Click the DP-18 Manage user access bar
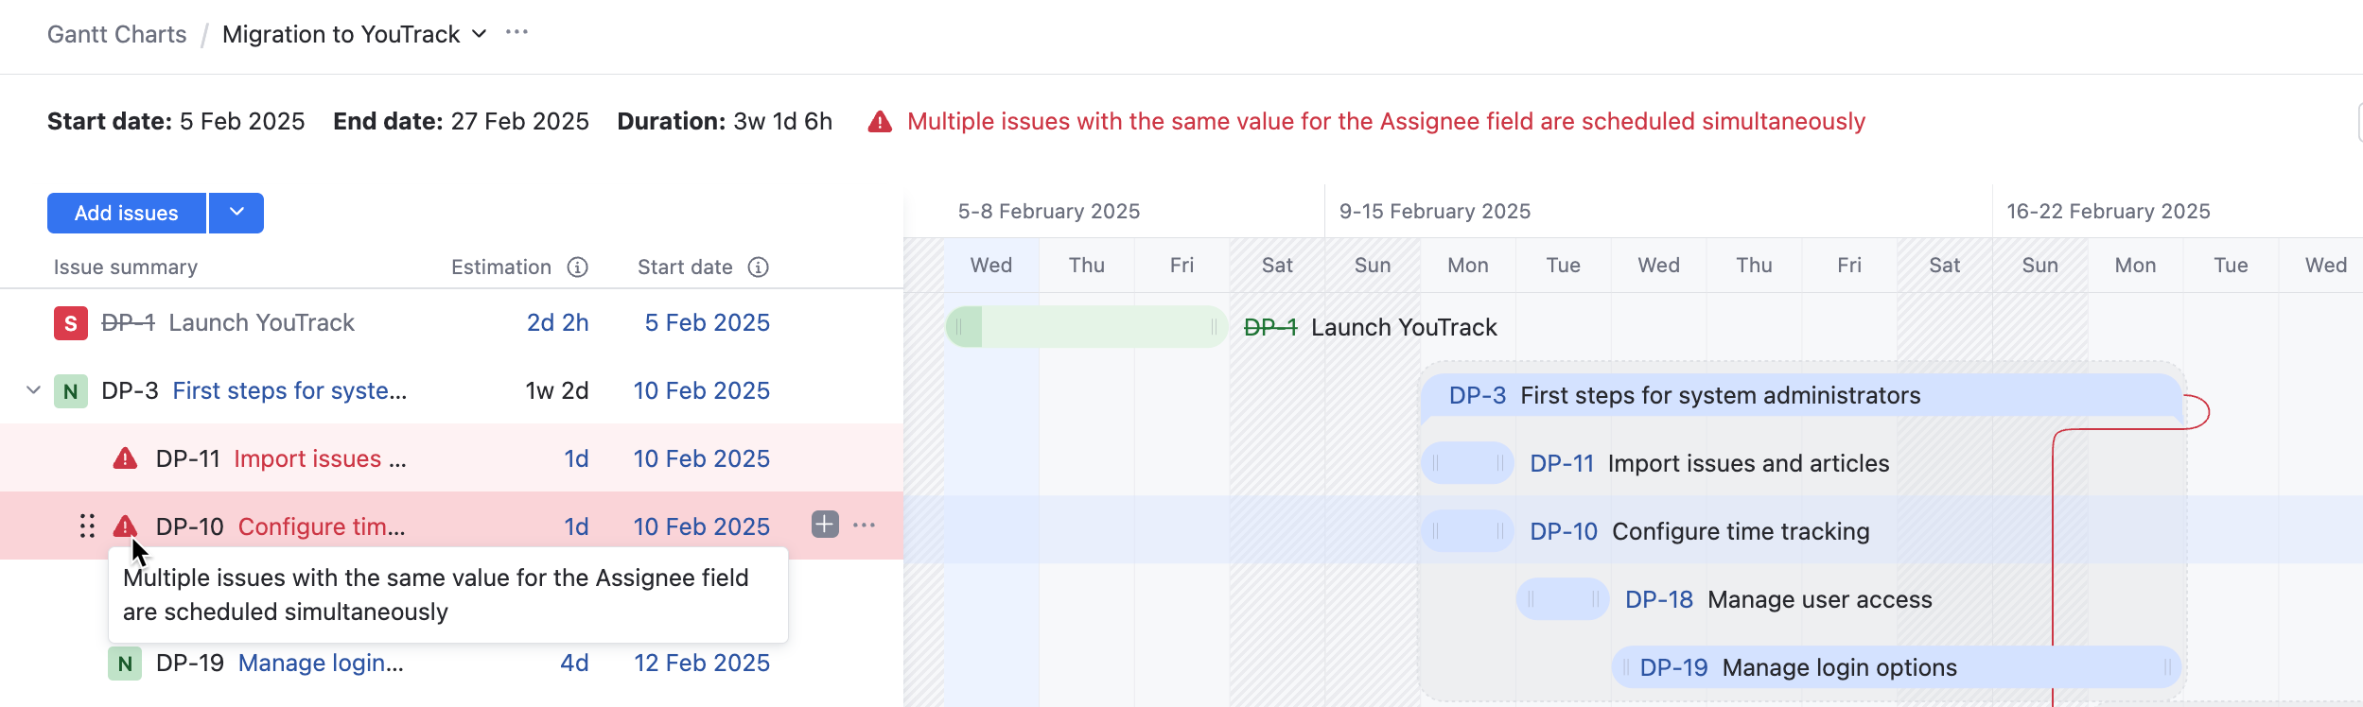This screenshot has height=707, width=2363. tap(1562, 599)
